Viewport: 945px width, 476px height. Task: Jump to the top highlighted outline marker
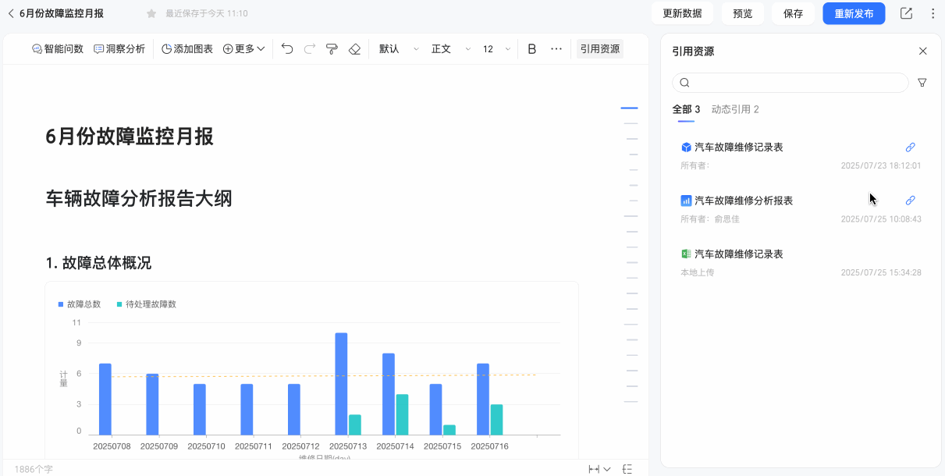pos(629,108)
